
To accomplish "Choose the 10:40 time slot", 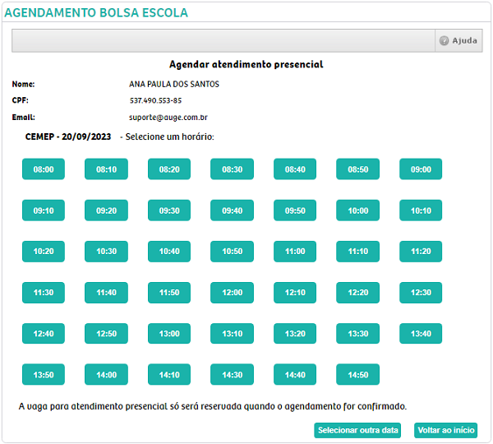I will pyautogui.click(x=169, y=252).
